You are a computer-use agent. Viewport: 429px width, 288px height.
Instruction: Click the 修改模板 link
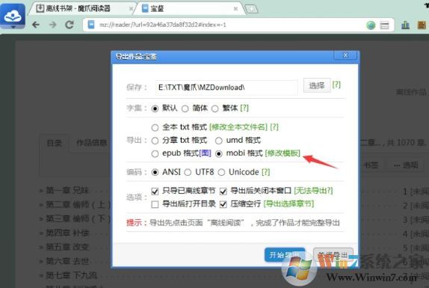[283, 153]
